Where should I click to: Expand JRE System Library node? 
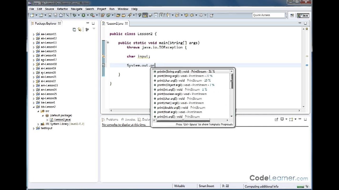(x=38, y=124)
